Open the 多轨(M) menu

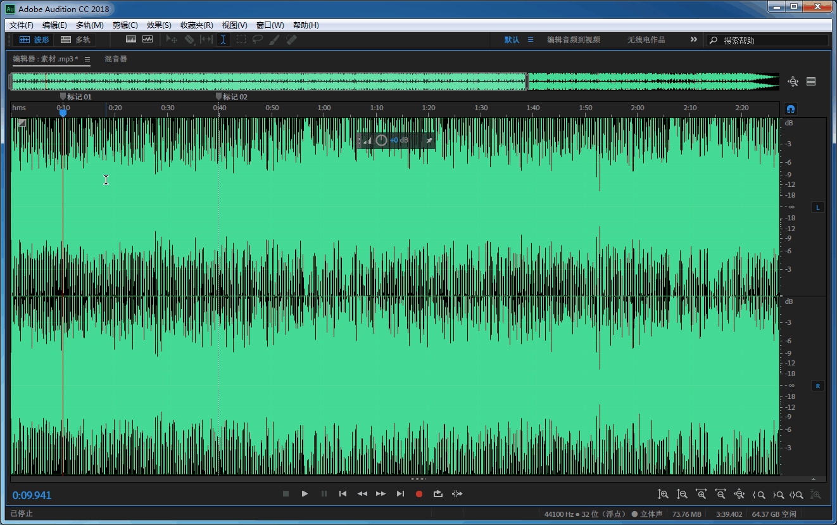[x=89, y=25]
